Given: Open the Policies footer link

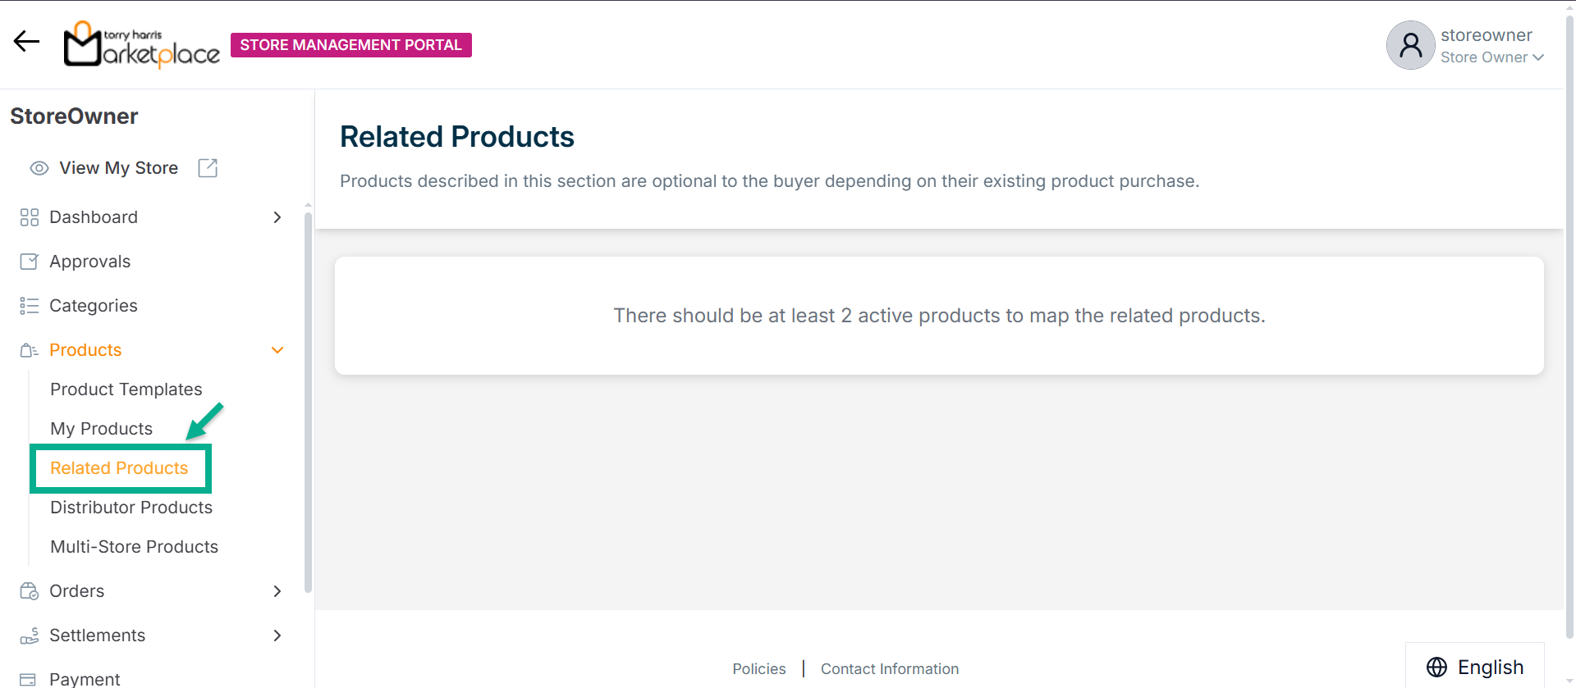Looking at the screenshot, I should 758,669.
